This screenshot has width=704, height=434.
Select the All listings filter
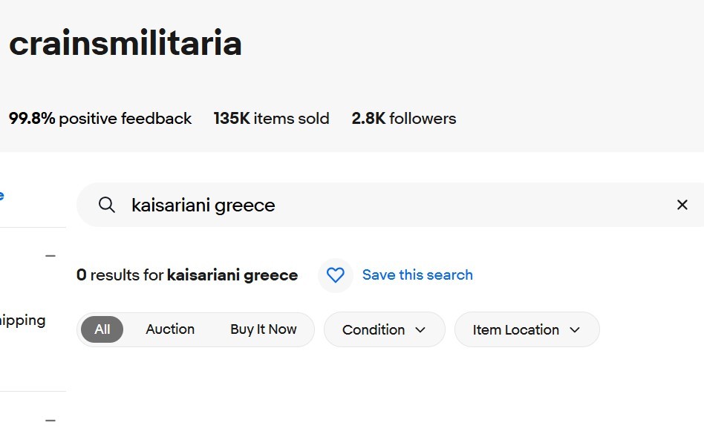(x=102, y=329)
